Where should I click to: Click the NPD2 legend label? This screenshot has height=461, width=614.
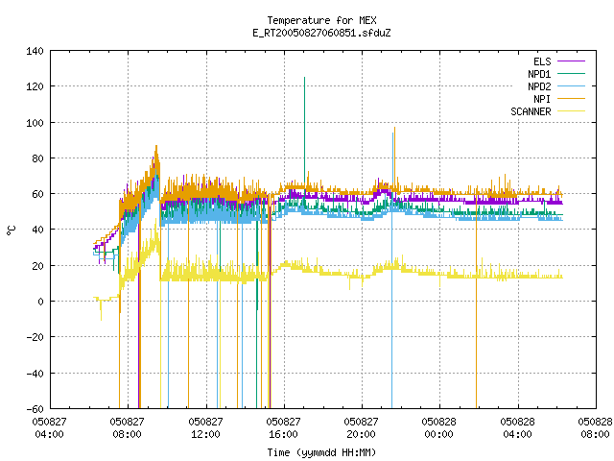pyautogui.click(x=539, y=86)
